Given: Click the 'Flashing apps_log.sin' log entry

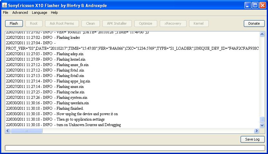Looking at the screenshot, I should point(48,81).
